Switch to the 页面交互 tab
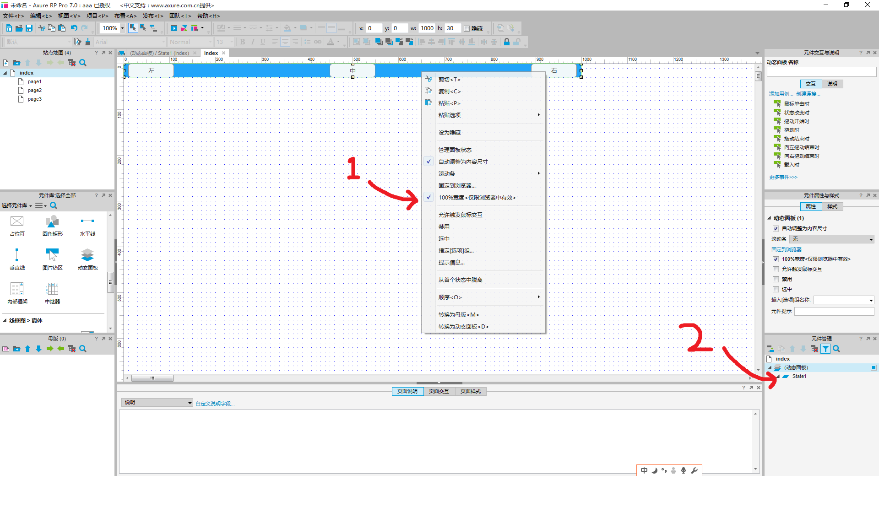 [x=439, y=391]
